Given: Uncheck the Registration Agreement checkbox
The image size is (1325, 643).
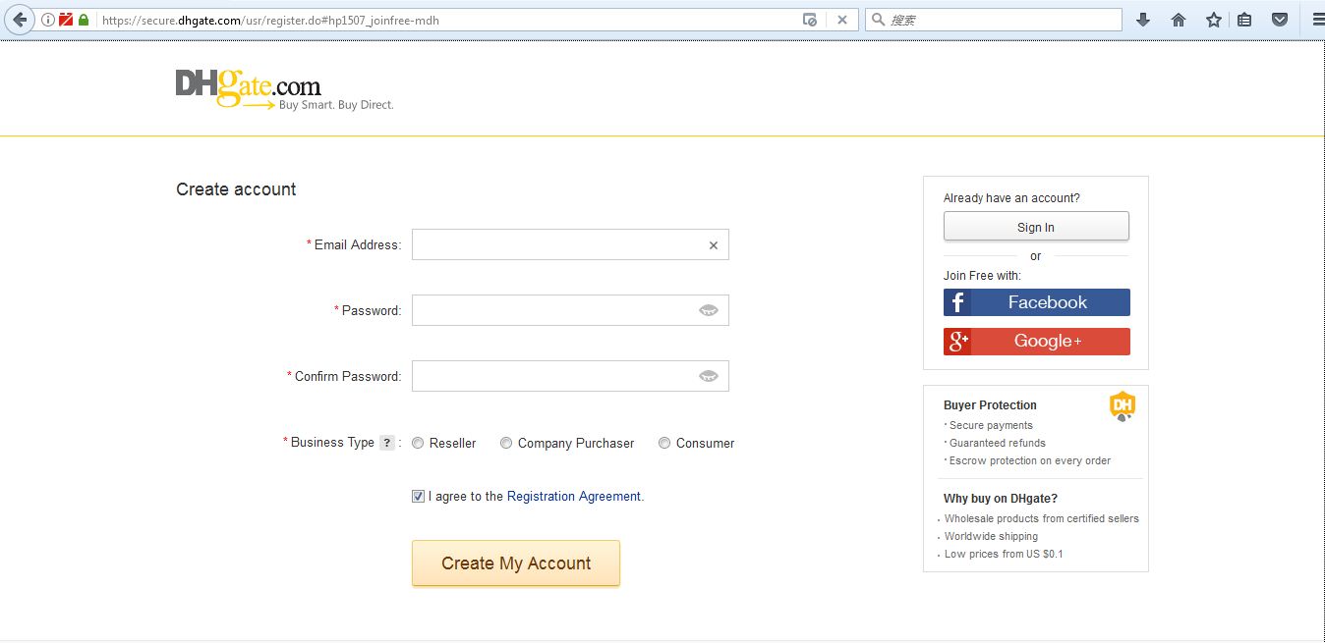Looking at the screenshot, I should [x=418, y=496].
